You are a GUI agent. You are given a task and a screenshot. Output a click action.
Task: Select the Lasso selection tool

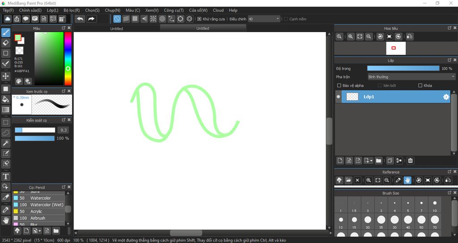click(x=5, y=133)
